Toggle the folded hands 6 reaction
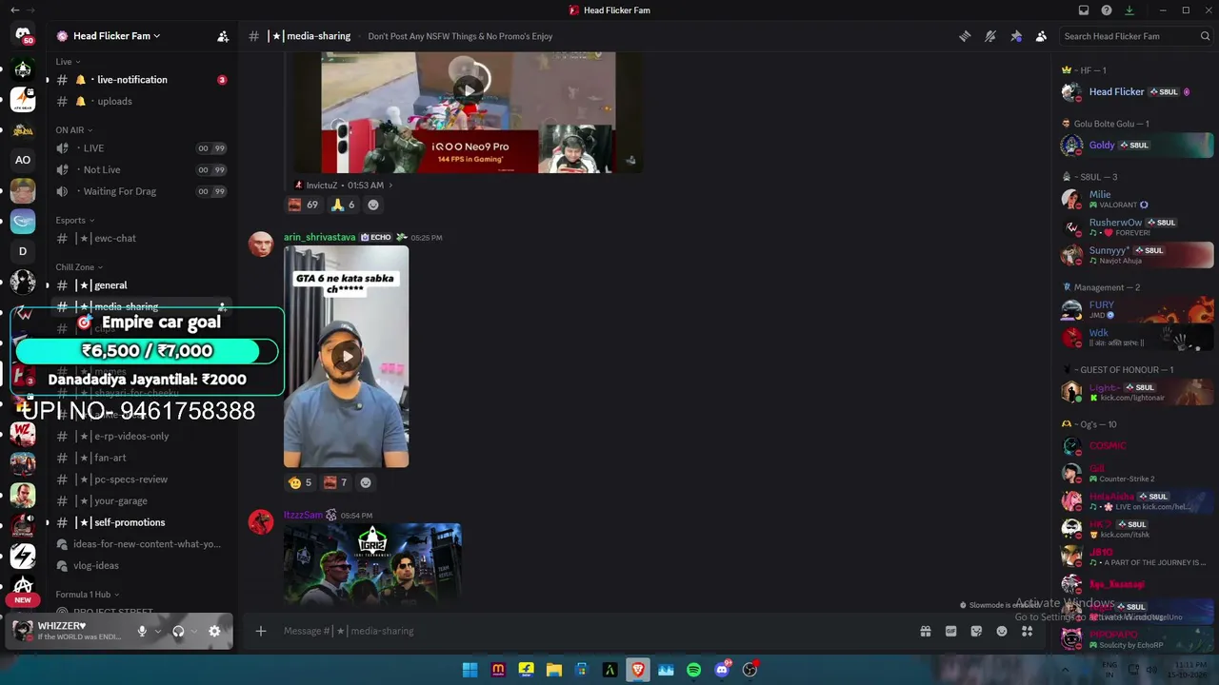1219x685 pixels. click(x=343, y=205)
